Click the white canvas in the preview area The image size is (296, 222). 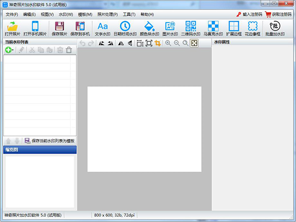coord(144,129)
